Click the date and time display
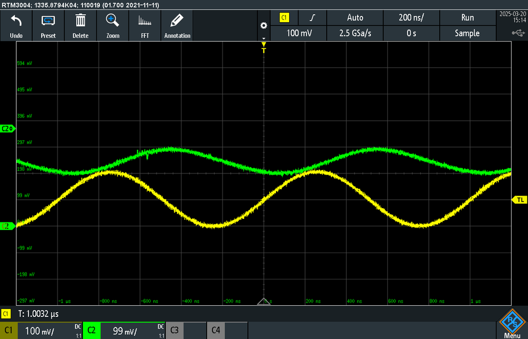The height and width of the screenshot is (339, 528). click(513, 17)
